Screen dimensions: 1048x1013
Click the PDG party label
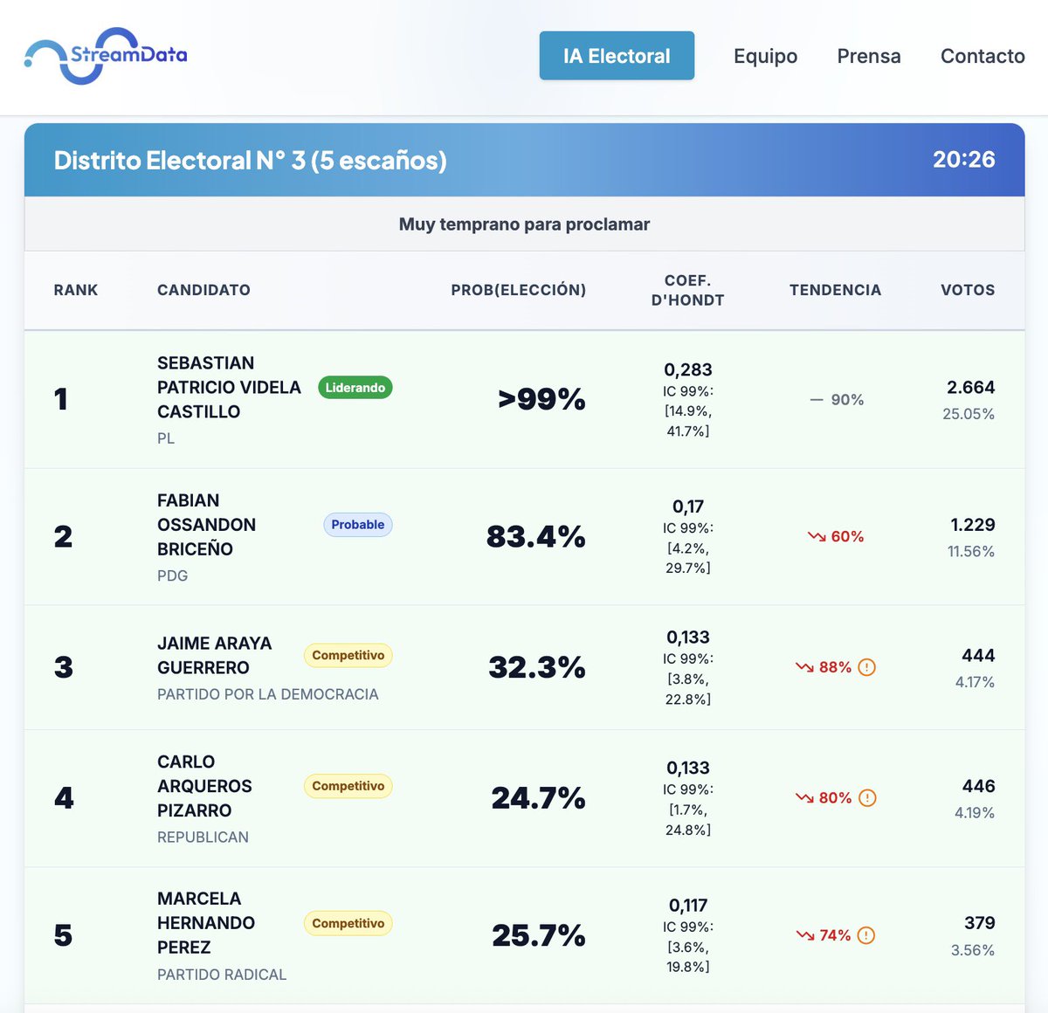pyautogui.click(x=173, y=576)
